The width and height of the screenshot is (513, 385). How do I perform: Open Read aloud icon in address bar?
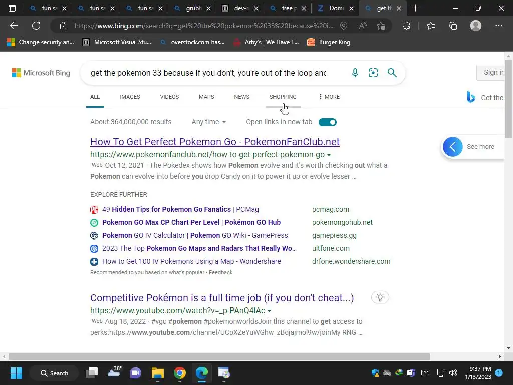(363, 26)
